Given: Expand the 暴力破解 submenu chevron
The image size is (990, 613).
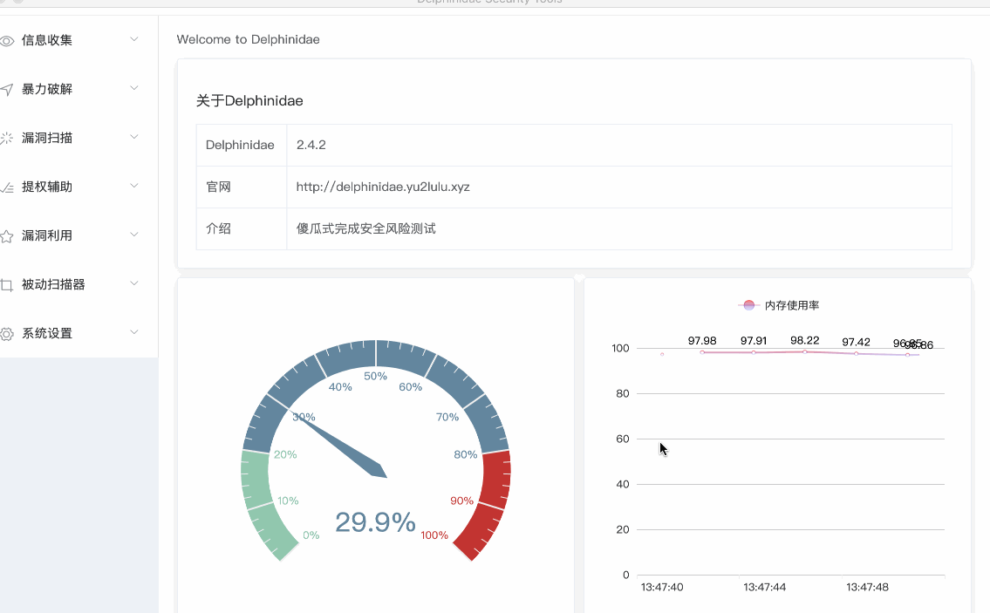Looking at the screenshot, I should (x=133, y=88).
